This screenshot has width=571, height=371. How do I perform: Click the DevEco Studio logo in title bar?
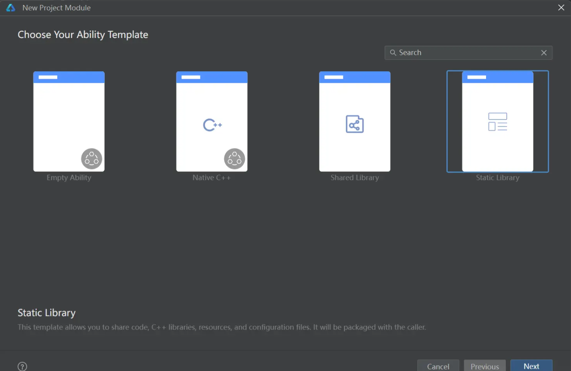[11, 8]
